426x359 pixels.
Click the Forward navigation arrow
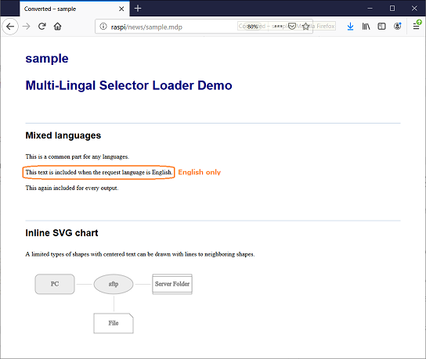[x=27, y=27]
